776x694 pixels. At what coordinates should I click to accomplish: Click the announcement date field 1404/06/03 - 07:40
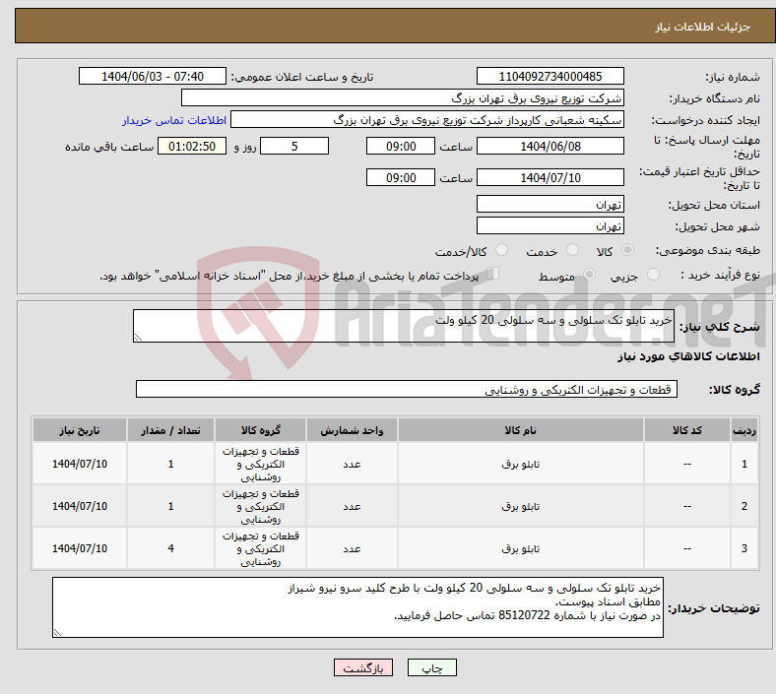coord(153,76)
